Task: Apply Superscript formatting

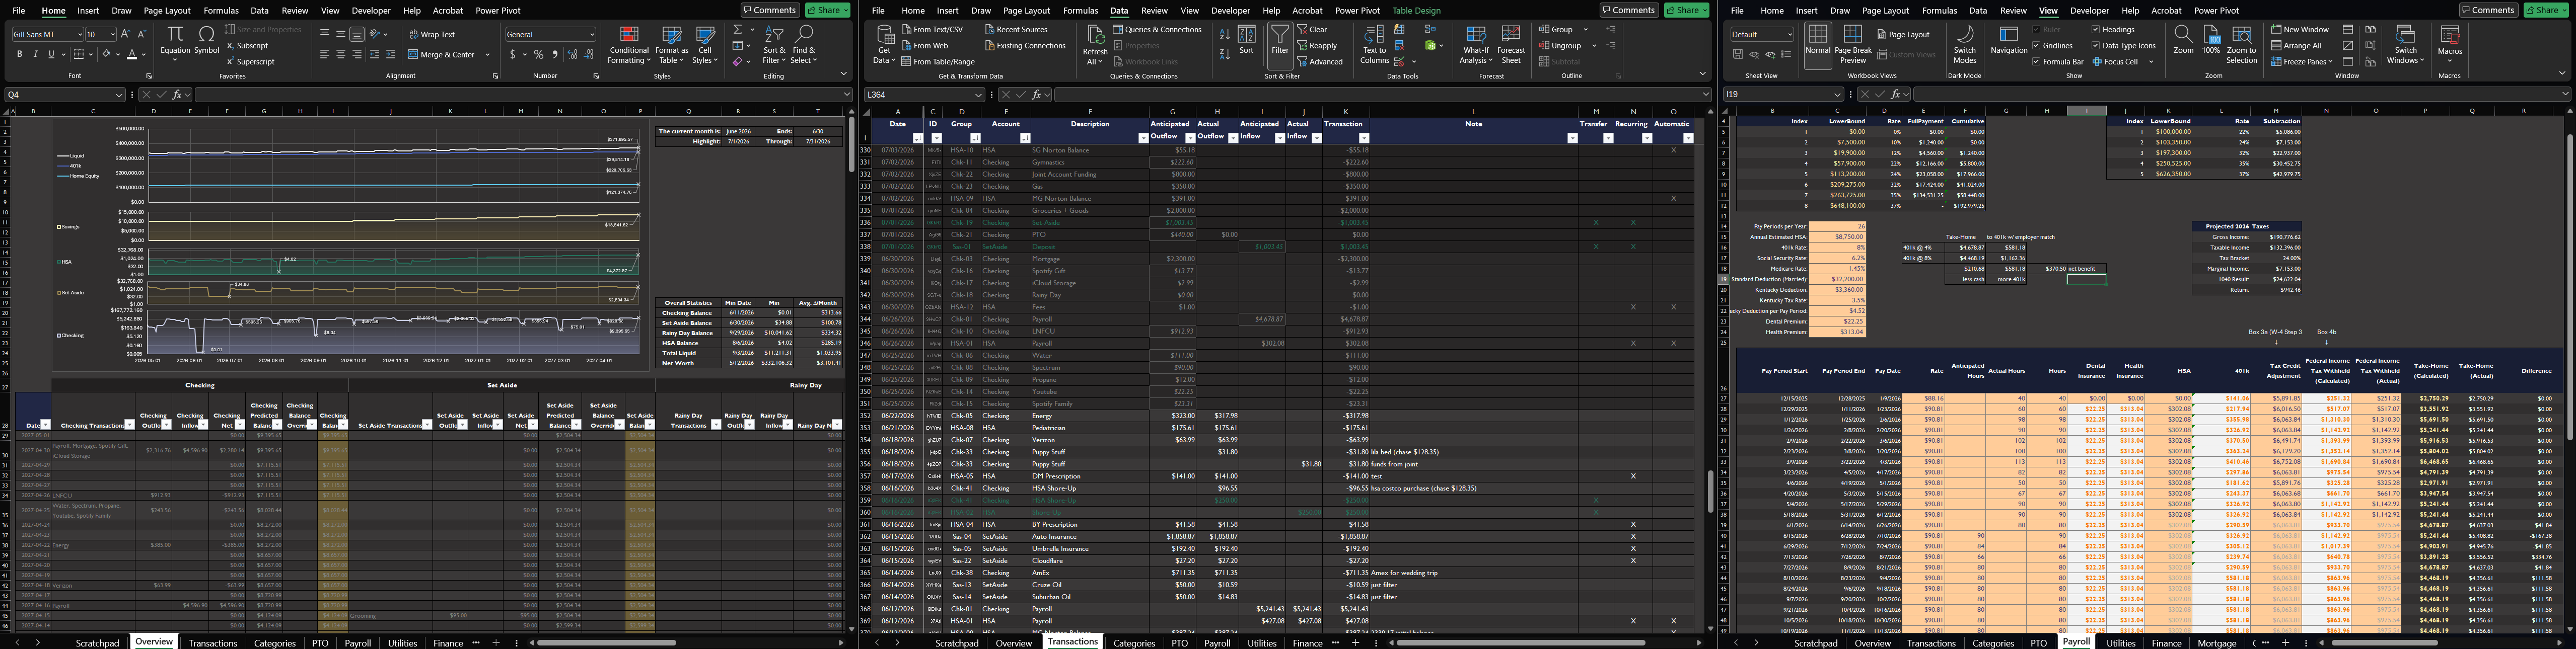Action: click(250, 62)
